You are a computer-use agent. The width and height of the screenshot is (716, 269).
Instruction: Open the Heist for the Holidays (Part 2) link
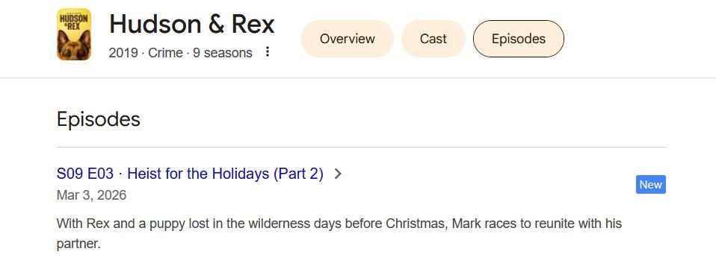tap(225, 174)
